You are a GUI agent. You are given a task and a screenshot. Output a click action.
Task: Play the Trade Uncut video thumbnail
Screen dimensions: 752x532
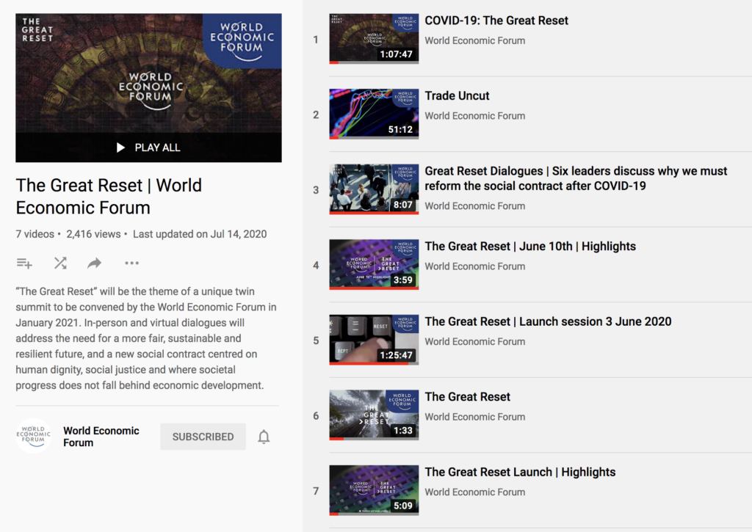[374, 114]
